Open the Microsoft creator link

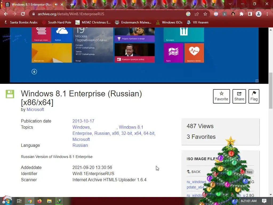pyautogui.click(x=35, y=109)
